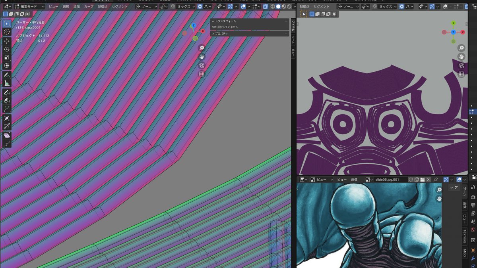
Task: Toggle pin image icon in image editor
Action: (x=436, y=180)
